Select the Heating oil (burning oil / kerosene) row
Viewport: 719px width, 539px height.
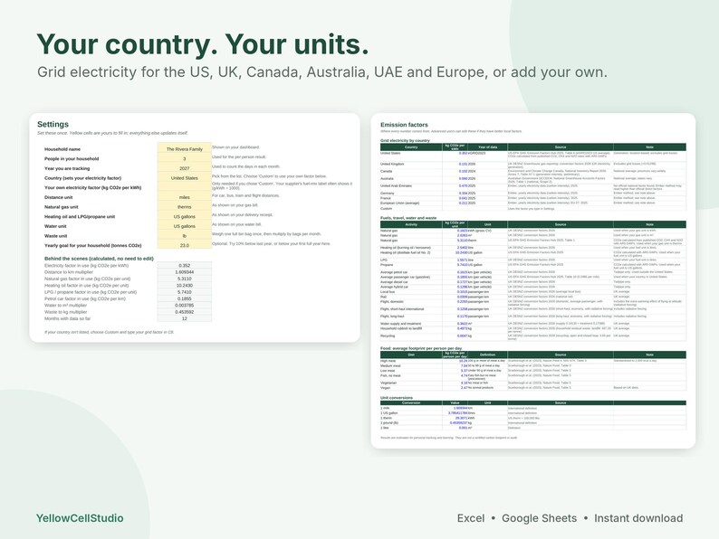pyautogui.click(x=532, y=248)
